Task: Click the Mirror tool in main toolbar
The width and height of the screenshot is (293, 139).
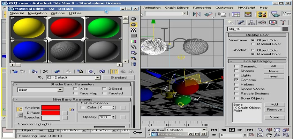Action: point(197,14)
